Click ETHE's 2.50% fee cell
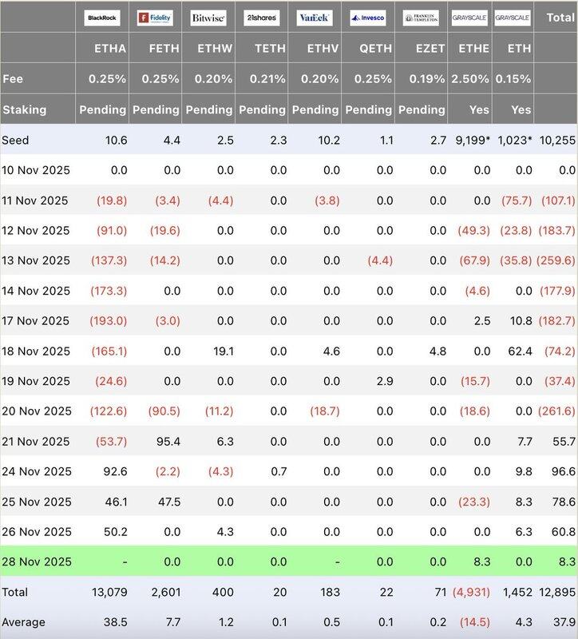This screenshot has width=578, height=639. [x=470, y=79]
